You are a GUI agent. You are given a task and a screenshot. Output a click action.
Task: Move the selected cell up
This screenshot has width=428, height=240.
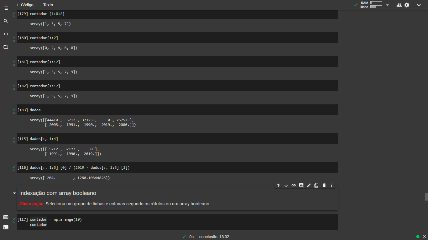(278, 185)
